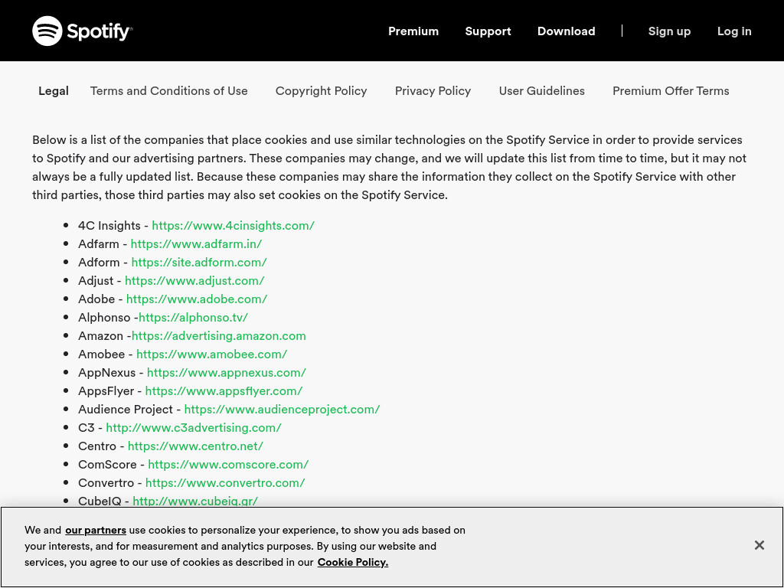784x588 pixels.
Task: Open the centro.net link
Action: [x=195, y=446]
